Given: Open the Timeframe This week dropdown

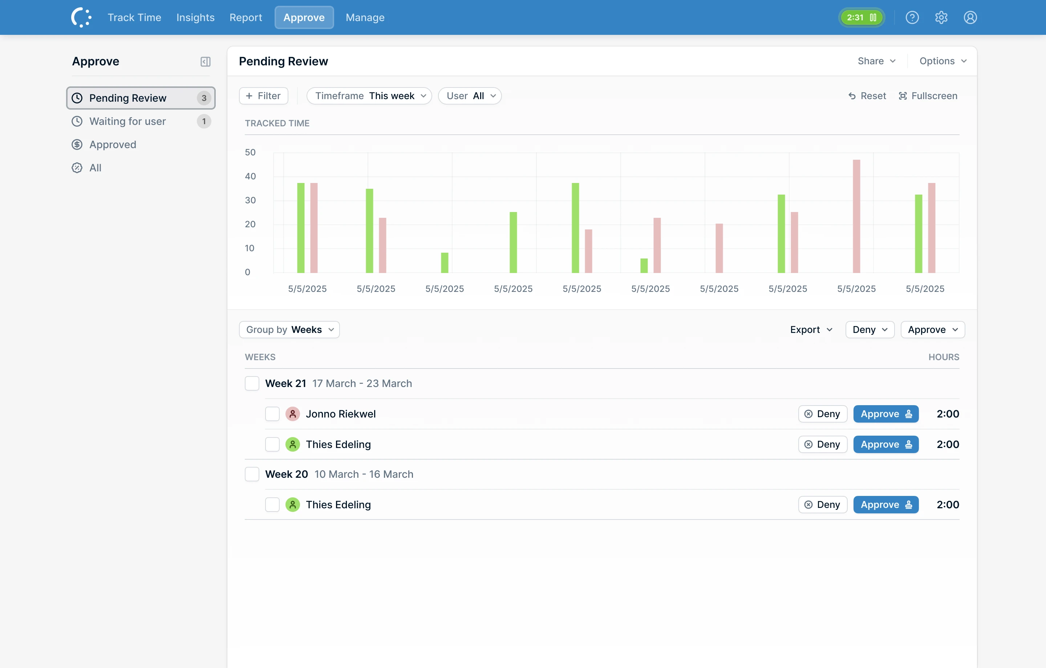Looking at the screenshot, I should 369,95.
